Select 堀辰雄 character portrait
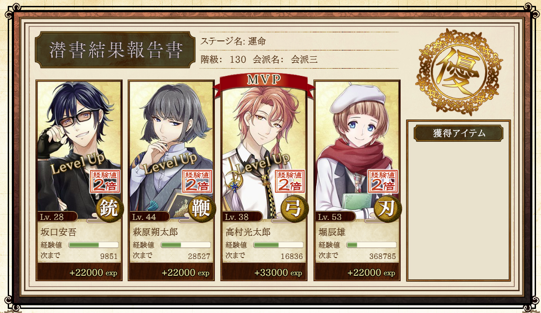This screenshot has width=541, height=313. coord(357,149)
